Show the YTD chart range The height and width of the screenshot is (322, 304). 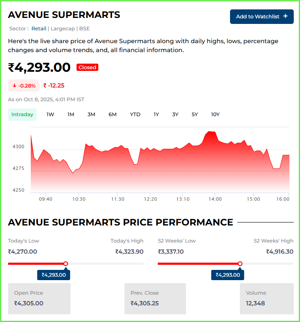point(135,114)
